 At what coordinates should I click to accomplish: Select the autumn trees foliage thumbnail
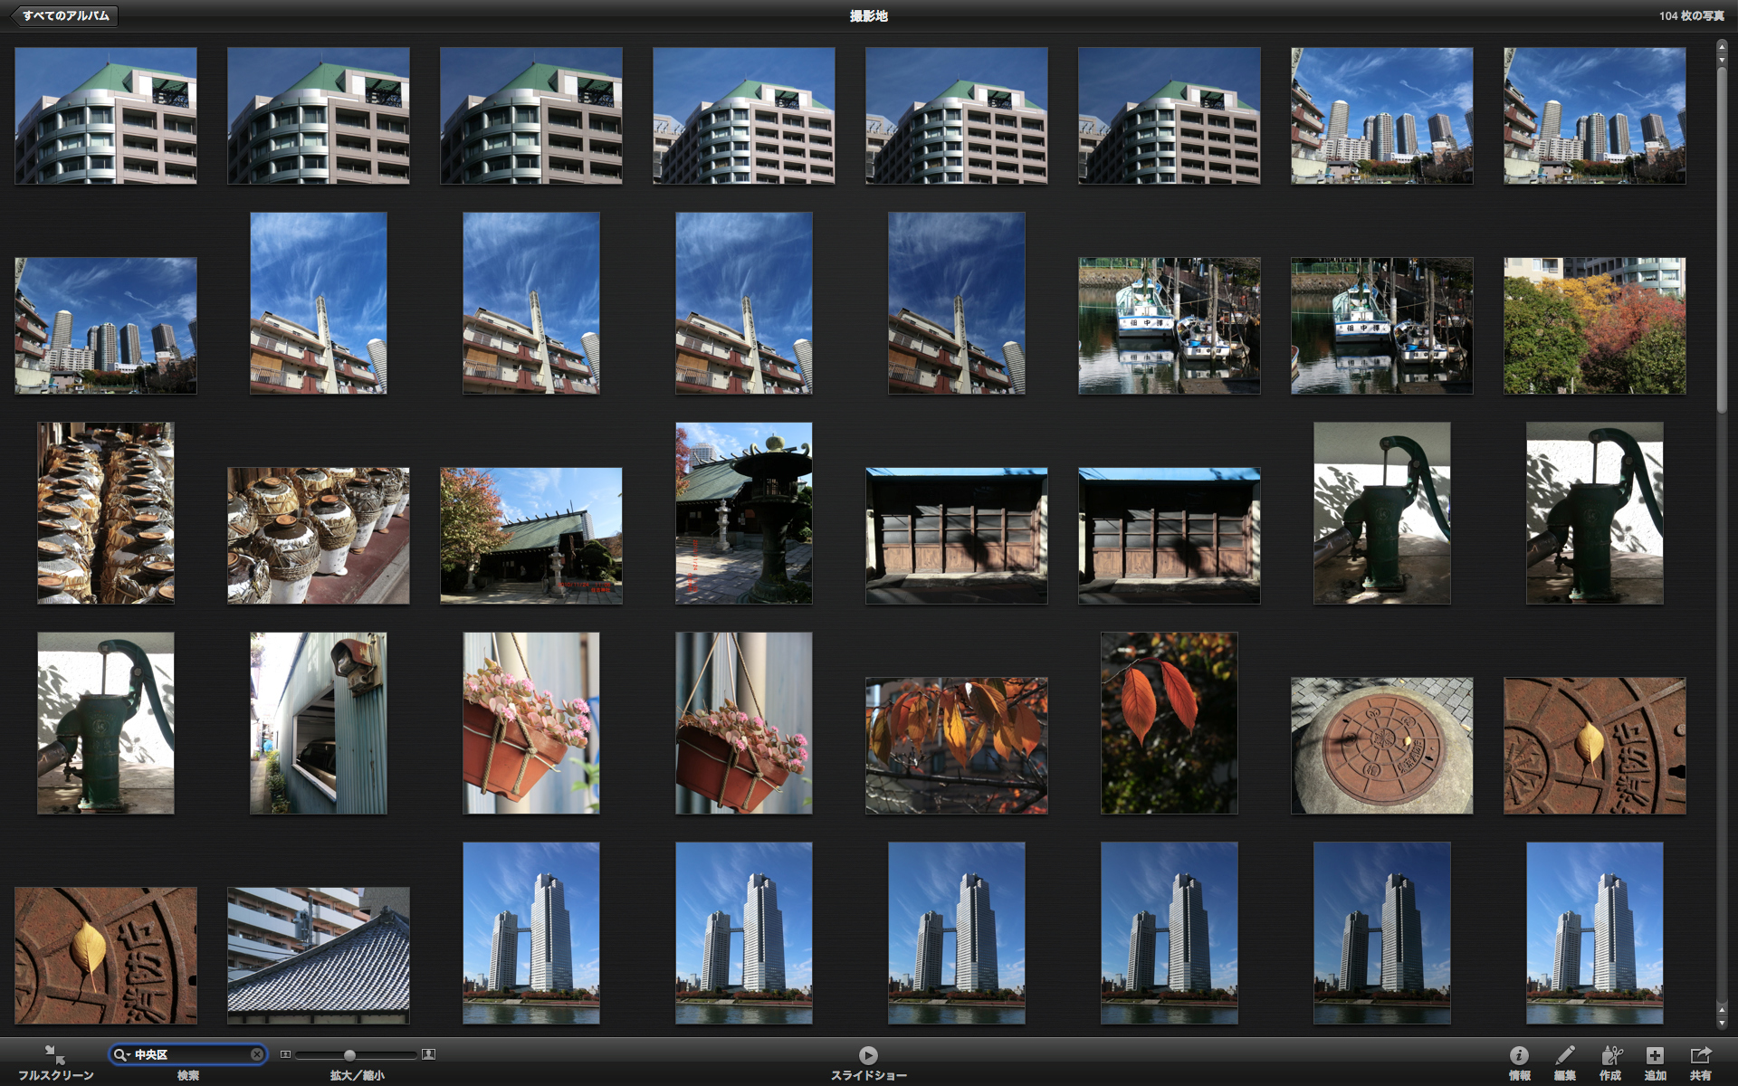click(1594, 326)
